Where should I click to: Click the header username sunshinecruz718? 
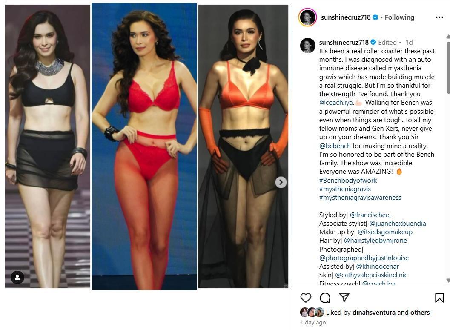point(346,17)
